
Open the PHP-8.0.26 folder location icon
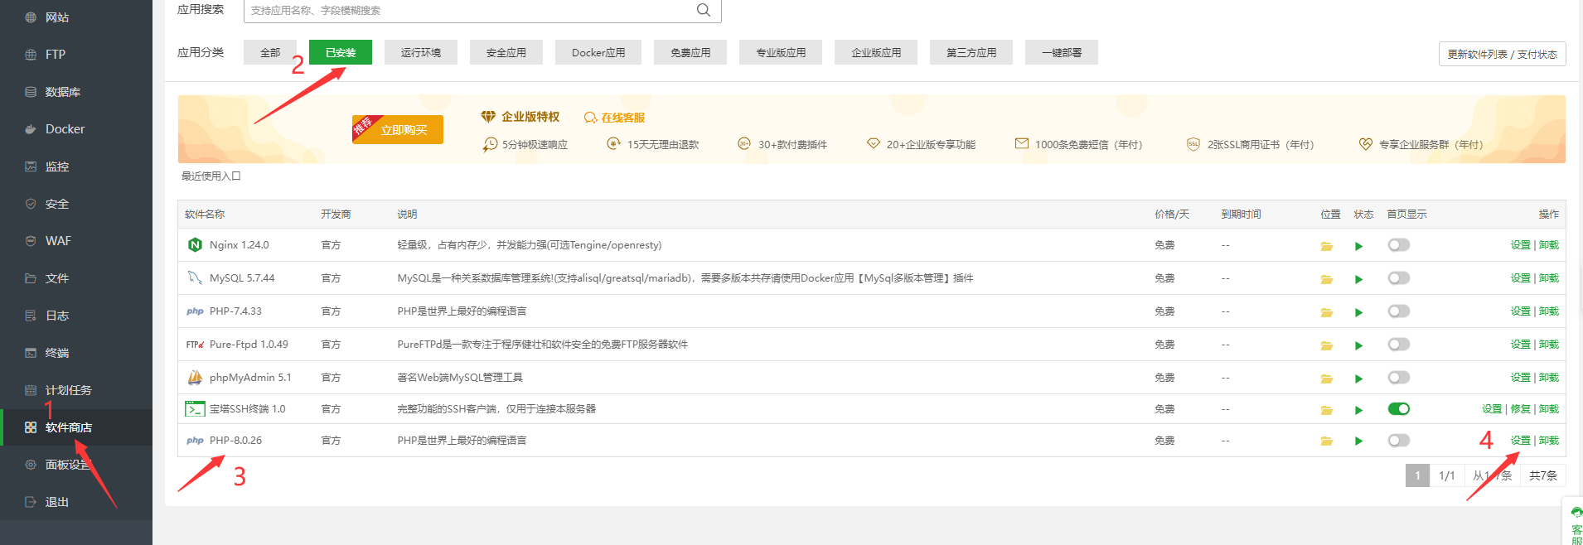[1326, 441]
